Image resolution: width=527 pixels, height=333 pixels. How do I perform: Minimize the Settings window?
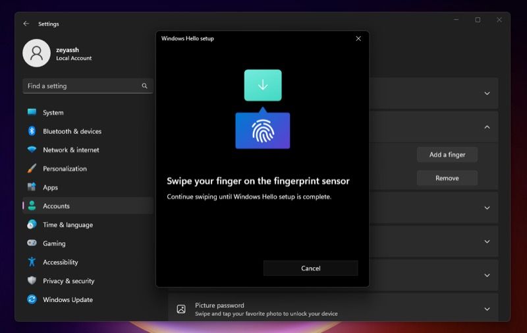[456, 20]
